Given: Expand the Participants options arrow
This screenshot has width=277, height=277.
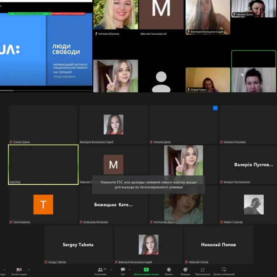Looking at the screenshot, I should (x=111, y=269).
